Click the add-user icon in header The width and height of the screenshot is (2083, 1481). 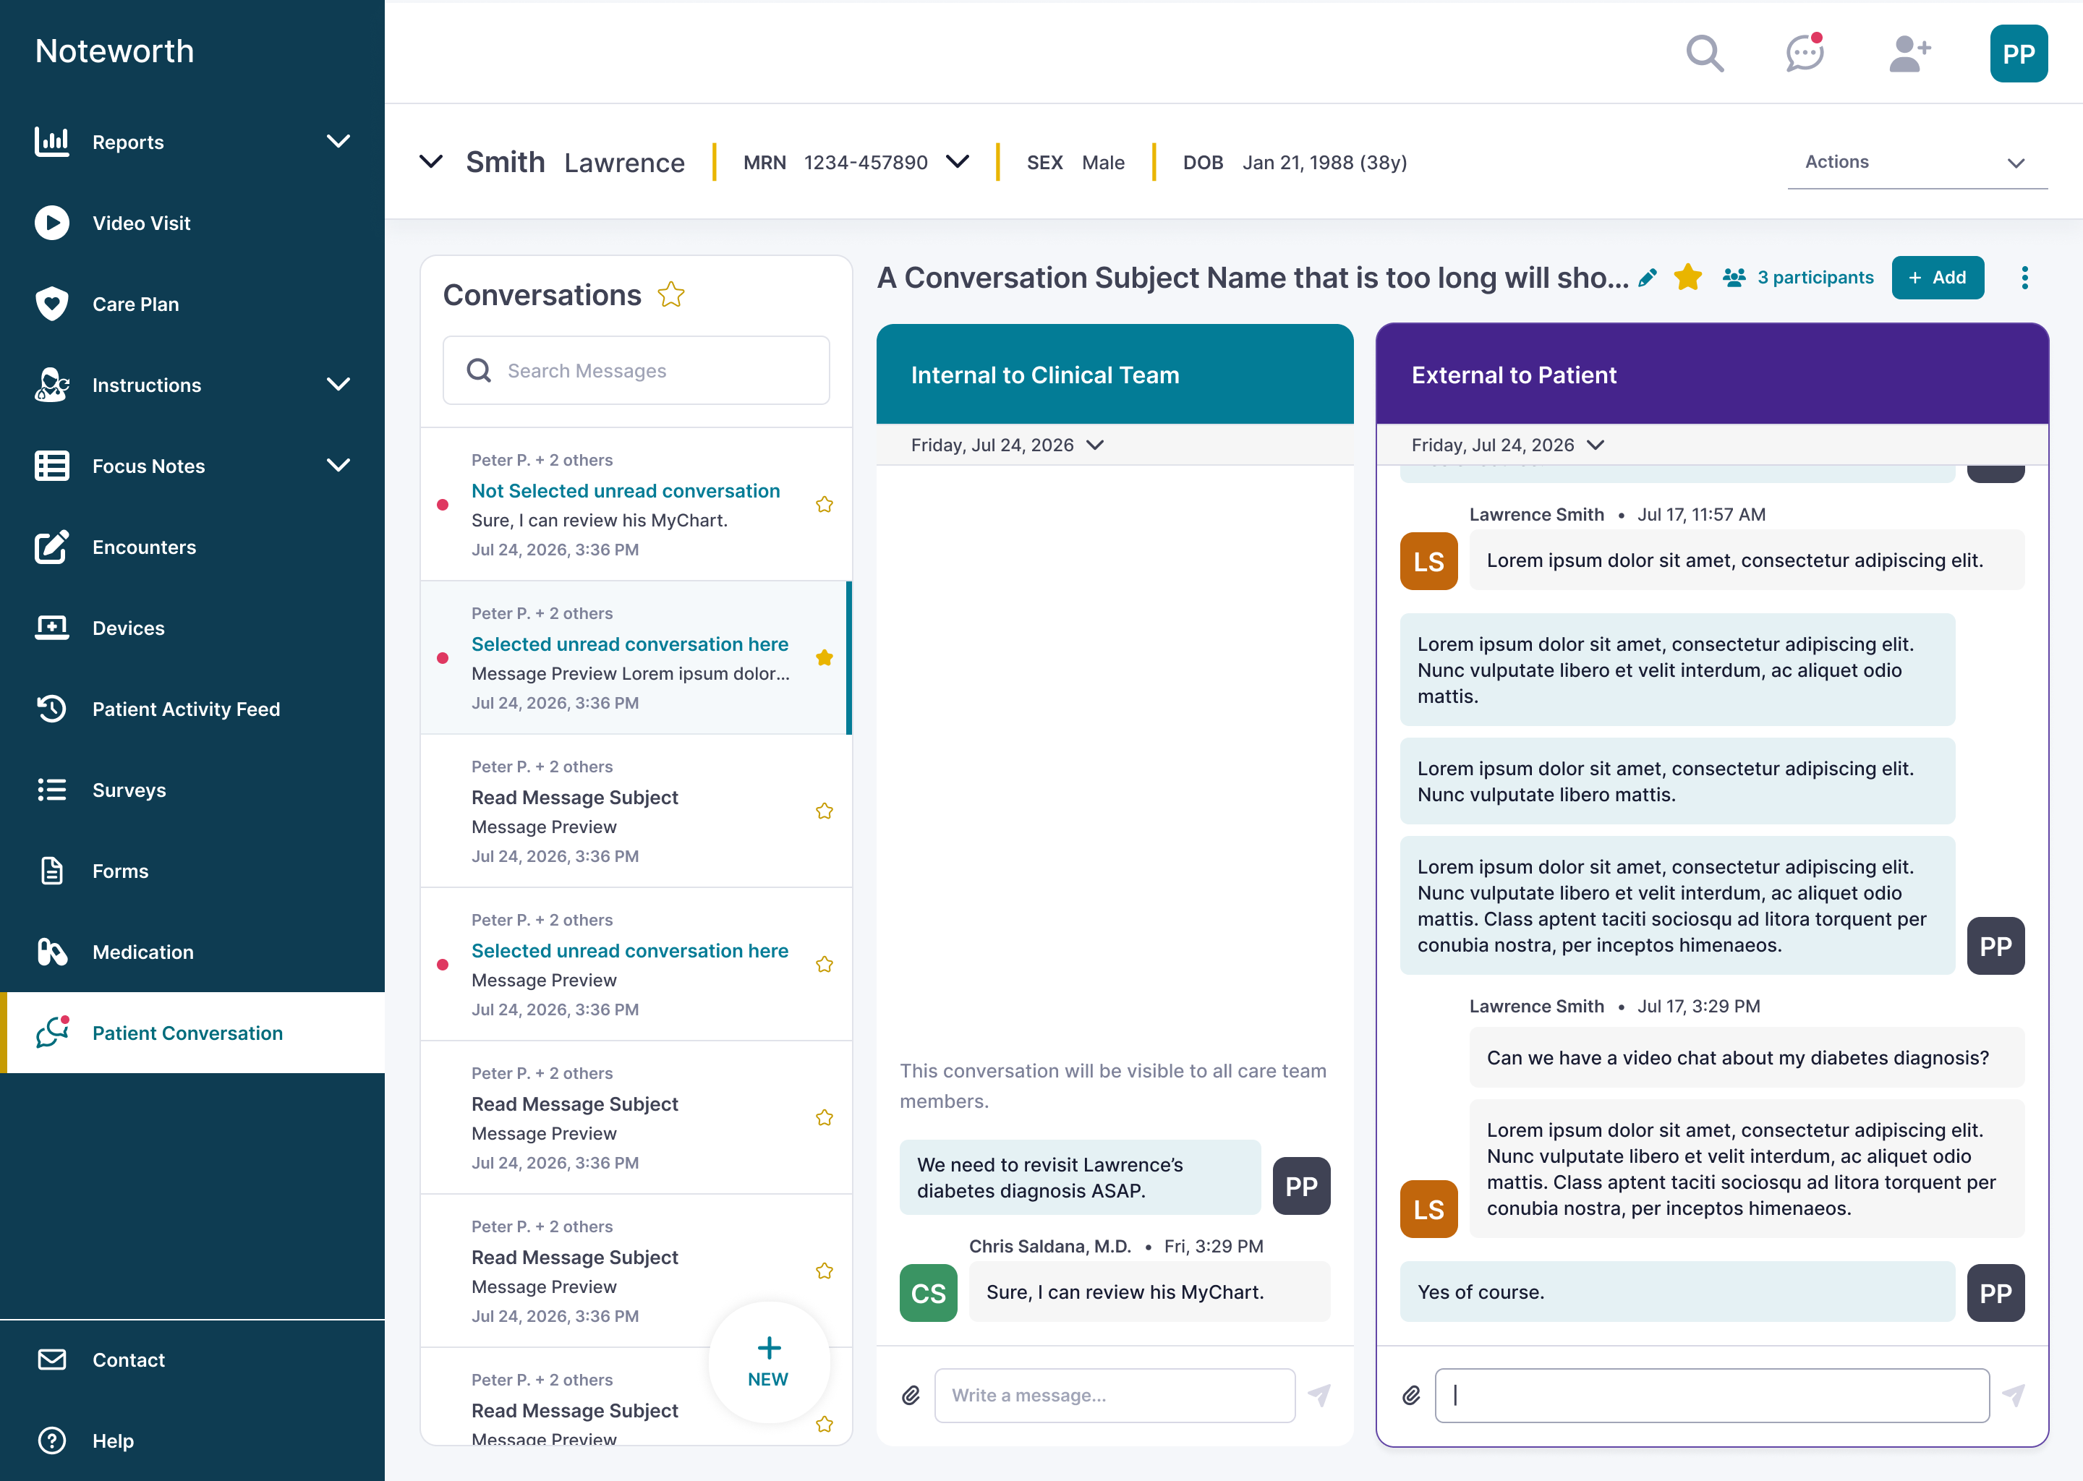(1909, 54)
